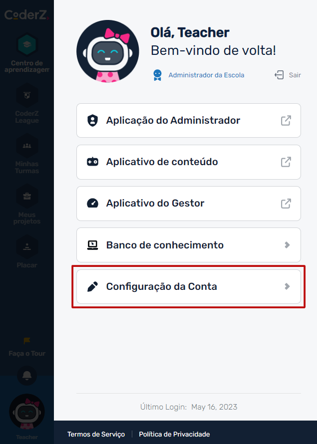Viewport: 317px width, 444px height.
Task: Click the Sair logout icon
Action: [x=279, y=75]
